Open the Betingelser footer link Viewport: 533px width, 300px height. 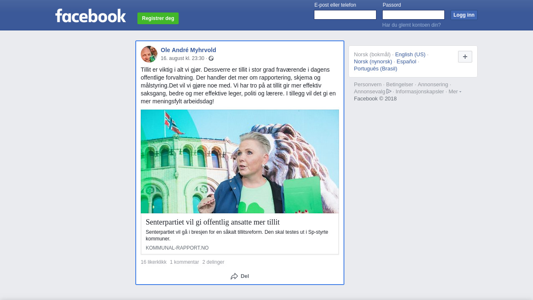400,85
